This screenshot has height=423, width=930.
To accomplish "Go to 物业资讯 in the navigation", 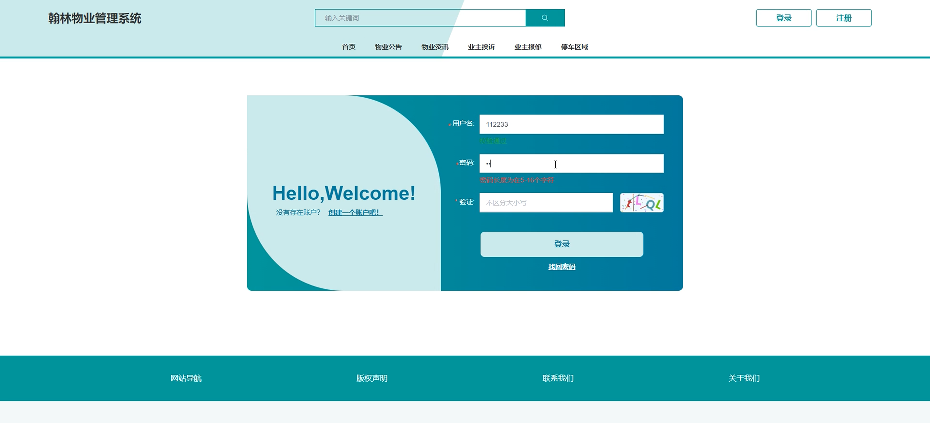I will click(435, 47).
